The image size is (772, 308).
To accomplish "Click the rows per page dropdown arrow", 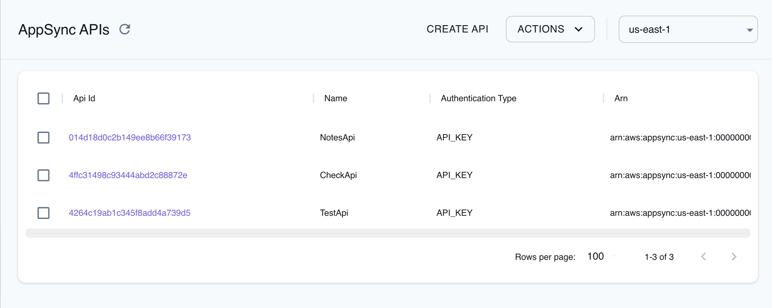I will [613, 256].
